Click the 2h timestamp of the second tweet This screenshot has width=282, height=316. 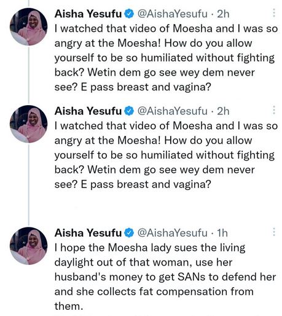(x=223, y=111)
